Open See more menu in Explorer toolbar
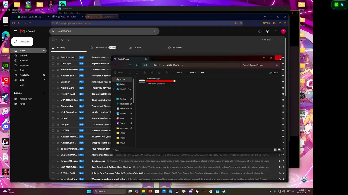 [202, 73]
